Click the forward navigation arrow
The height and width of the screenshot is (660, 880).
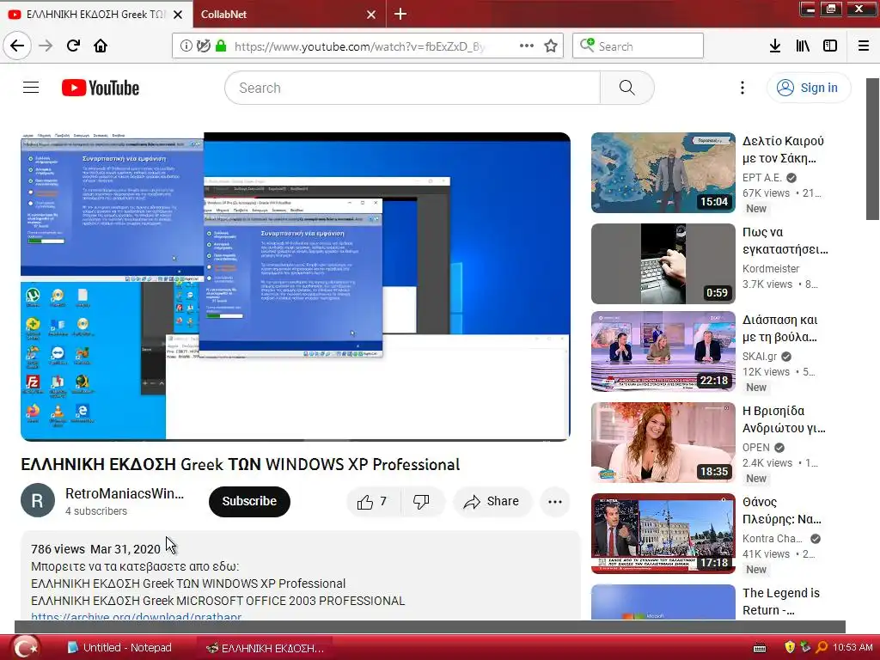[46, 46]
